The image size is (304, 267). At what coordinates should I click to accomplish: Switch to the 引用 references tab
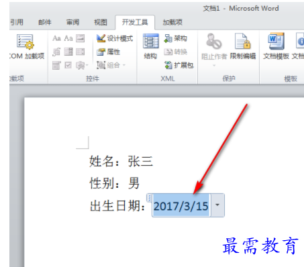[x=17, y=22]
